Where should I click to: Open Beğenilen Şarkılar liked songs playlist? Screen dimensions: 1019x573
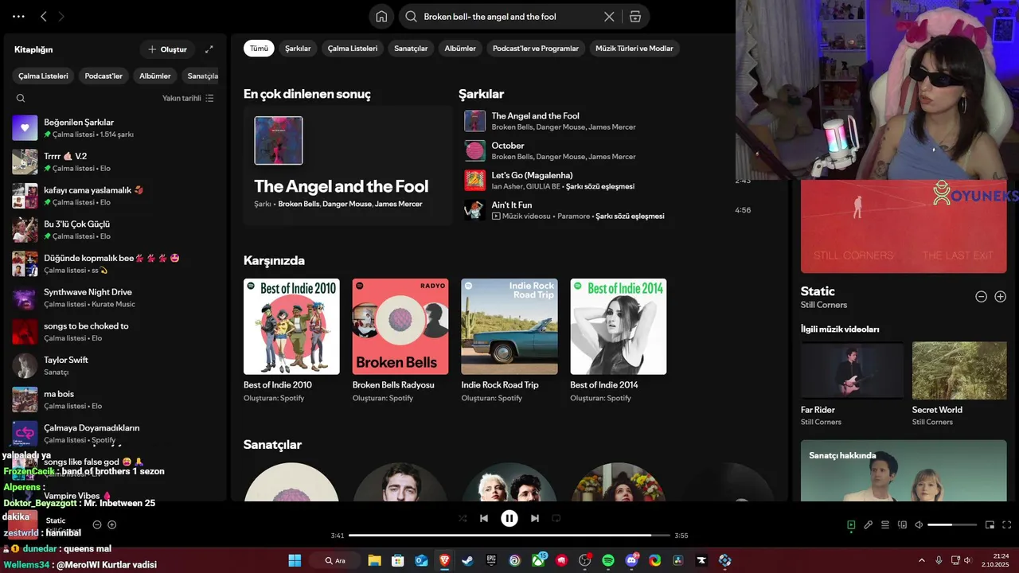click(x=115, y=127)
